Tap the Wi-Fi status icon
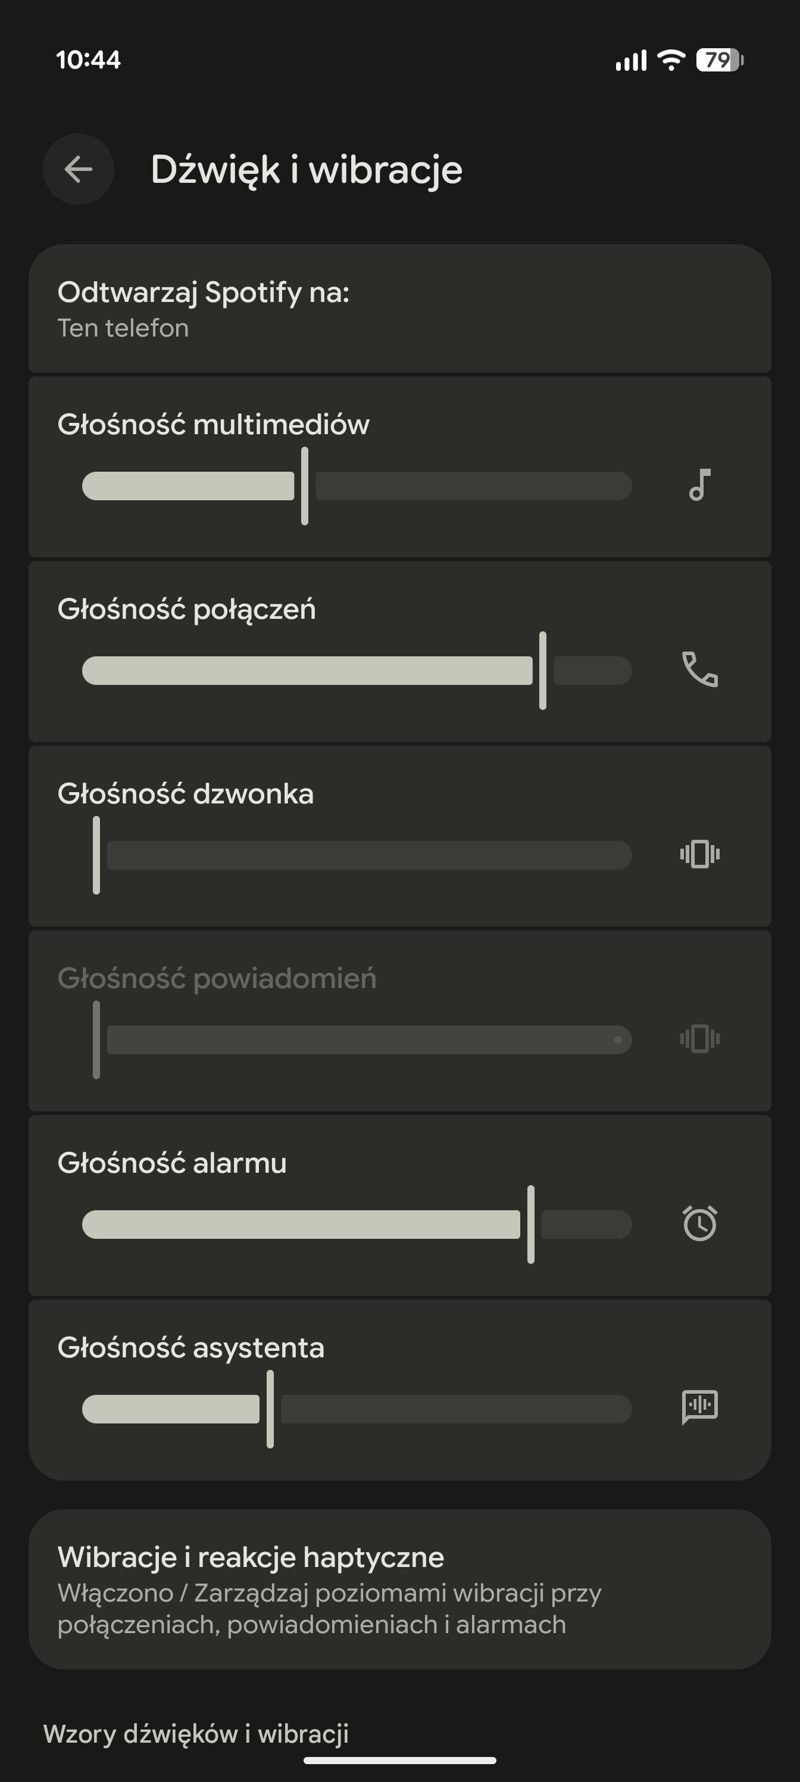The height and width of the screenshot is (1782, 800). pos(671,60)
